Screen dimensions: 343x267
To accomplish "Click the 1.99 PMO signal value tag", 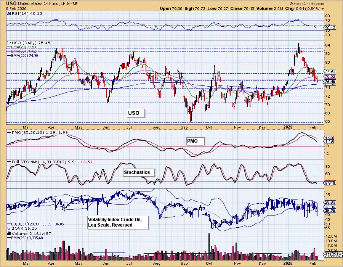I will [329, 138].
